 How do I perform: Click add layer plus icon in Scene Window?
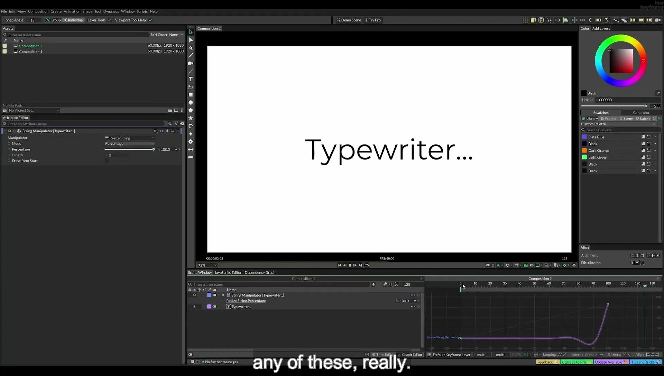(373, 284)
